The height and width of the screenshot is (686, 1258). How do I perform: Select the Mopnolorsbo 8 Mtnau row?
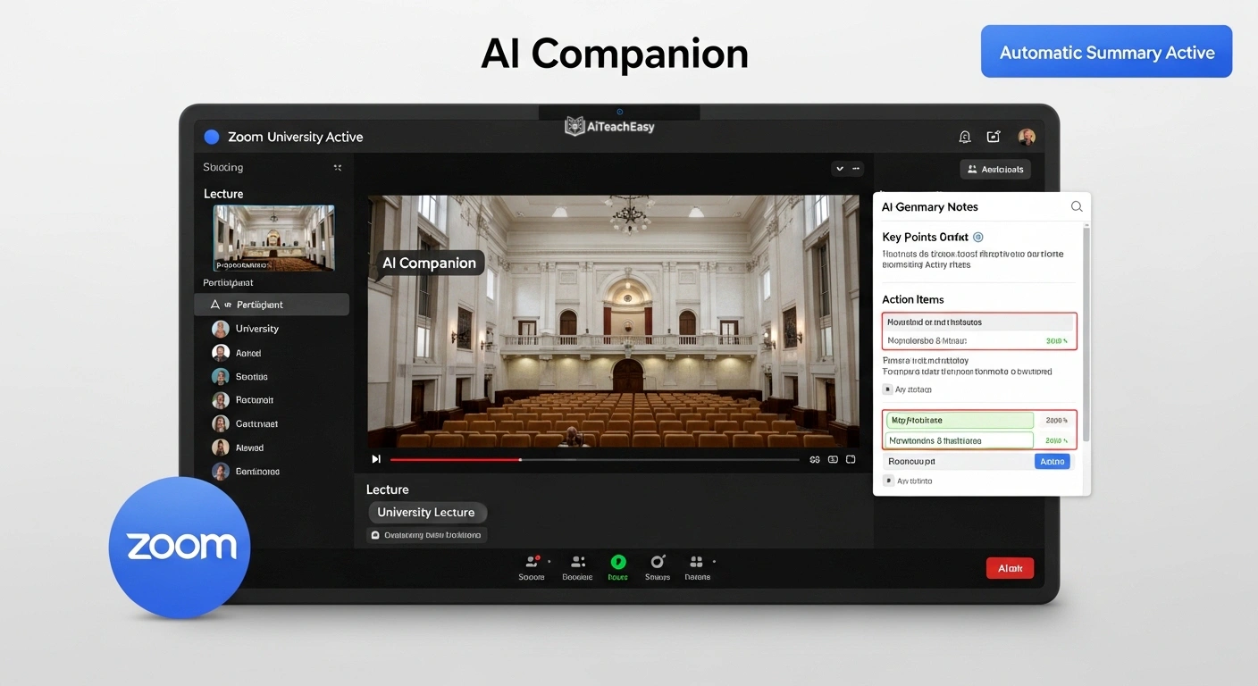979,340
